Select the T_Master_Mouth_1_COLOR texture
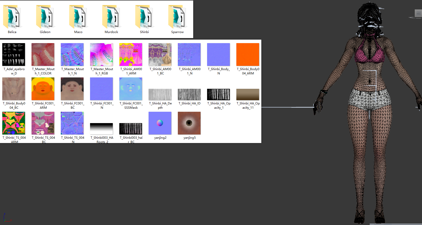 tap(43, 54)
